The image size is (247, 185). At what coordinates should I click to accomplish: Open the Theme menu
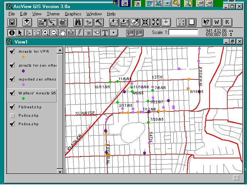coord(53,14)
